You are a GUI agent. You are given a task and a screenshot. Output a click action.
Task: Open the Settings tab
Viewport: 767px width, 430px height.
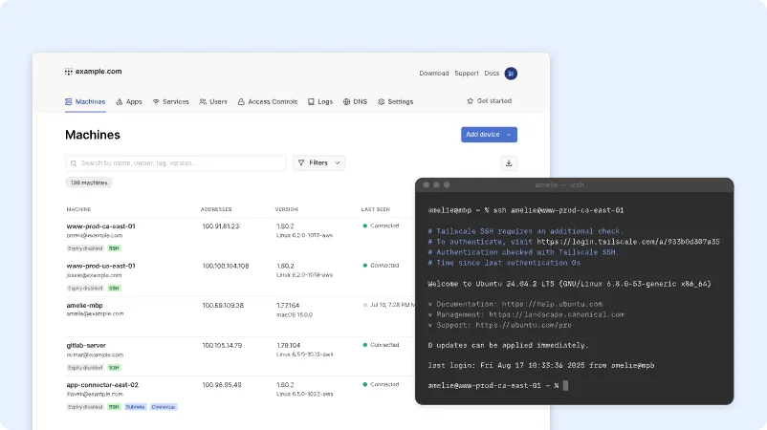pyautogui.click(x=395, y=101)
